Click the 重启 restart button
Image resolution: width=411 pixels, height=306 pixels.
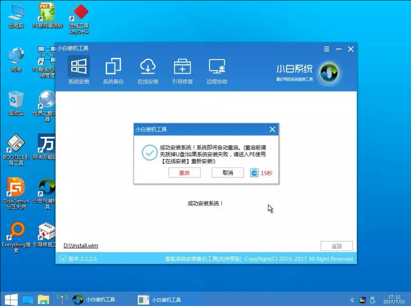[x=184, y=173]
